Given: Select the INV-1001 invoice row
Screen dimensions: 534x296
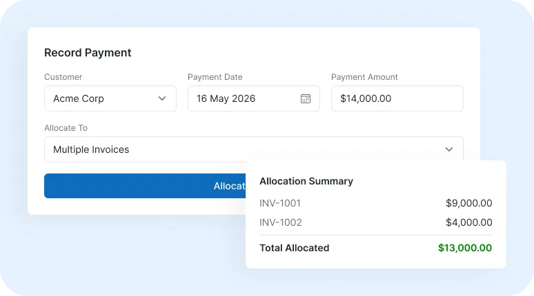Looking at the screenshot, I should point(375,203).
